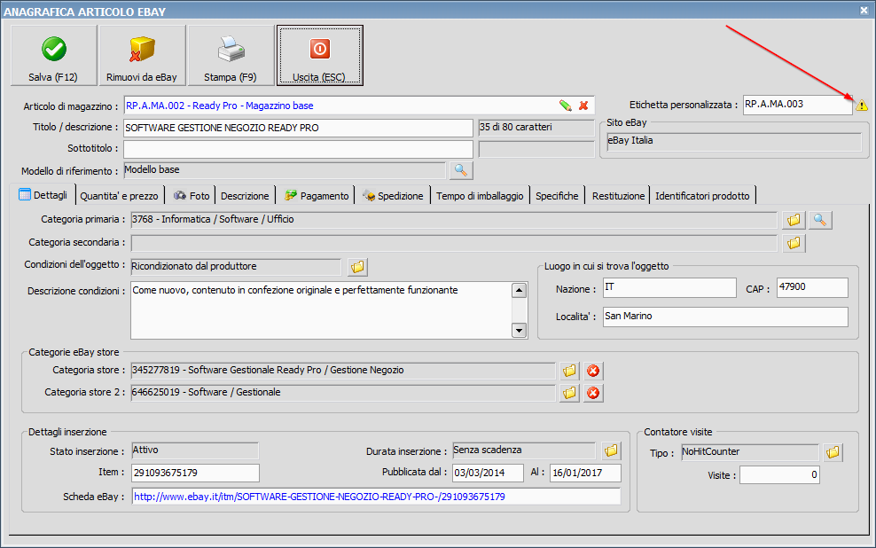876x548 pixels.
Task: Select the Specifiche tab
Action: tap(557, 196)
